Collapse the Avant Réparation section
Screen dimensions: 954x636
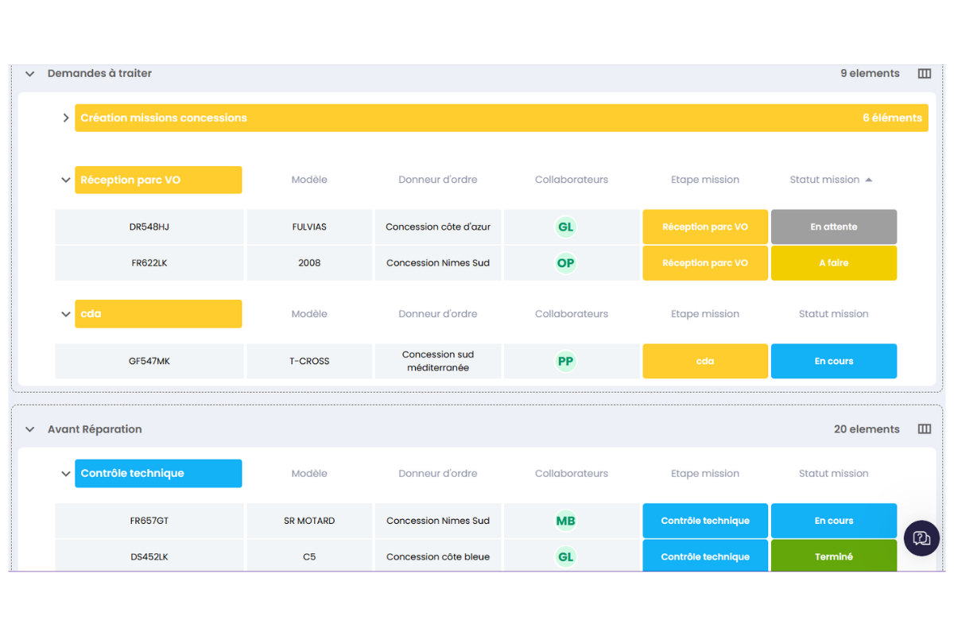pos(30,429)
